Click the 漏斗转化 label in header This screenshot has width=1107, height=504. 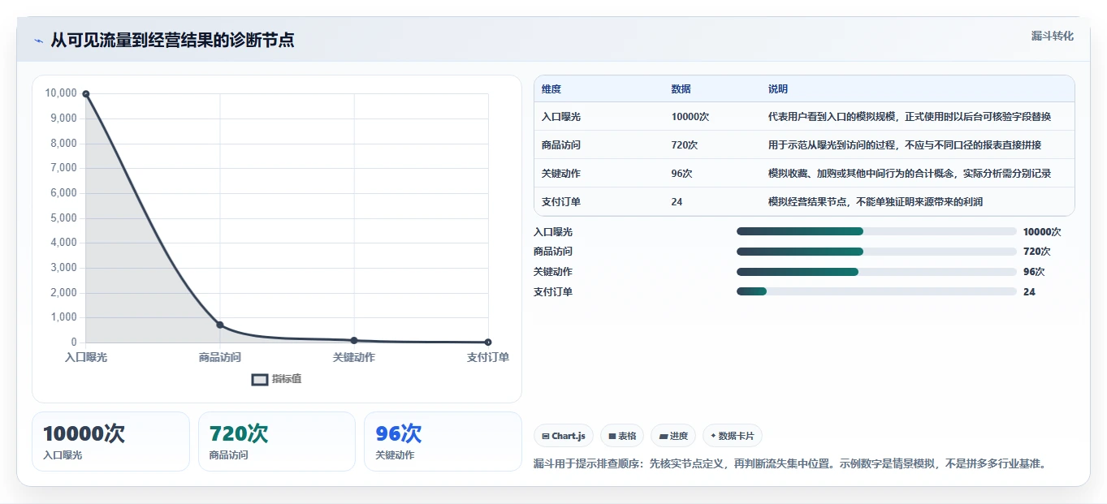pyautogui.click(x=1053, y=36)
